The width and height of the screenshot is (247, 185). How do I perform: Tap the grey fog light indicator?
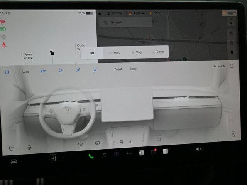pyautogui.click(x=3, y=37)
